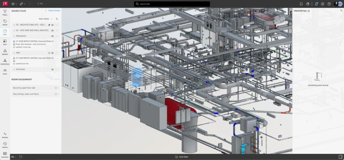Switch to the Docs tab

coord(5,42)
